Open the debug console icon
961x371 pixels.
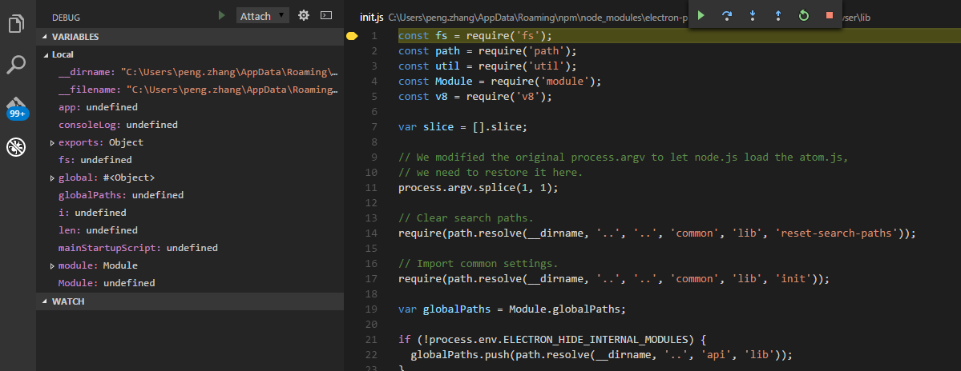pos(327,16)
